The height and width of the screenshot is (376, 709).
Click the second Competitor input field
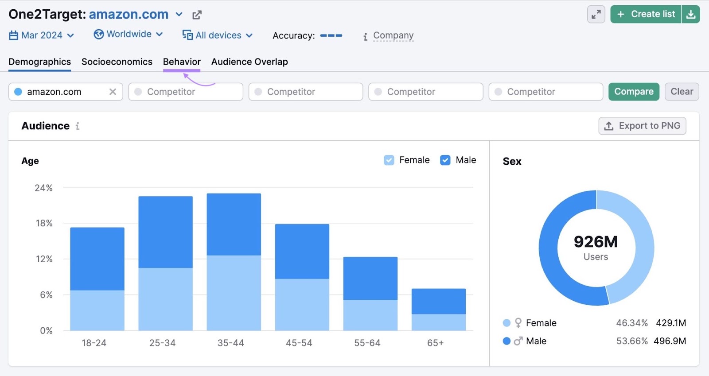click(x=306, y=92)
